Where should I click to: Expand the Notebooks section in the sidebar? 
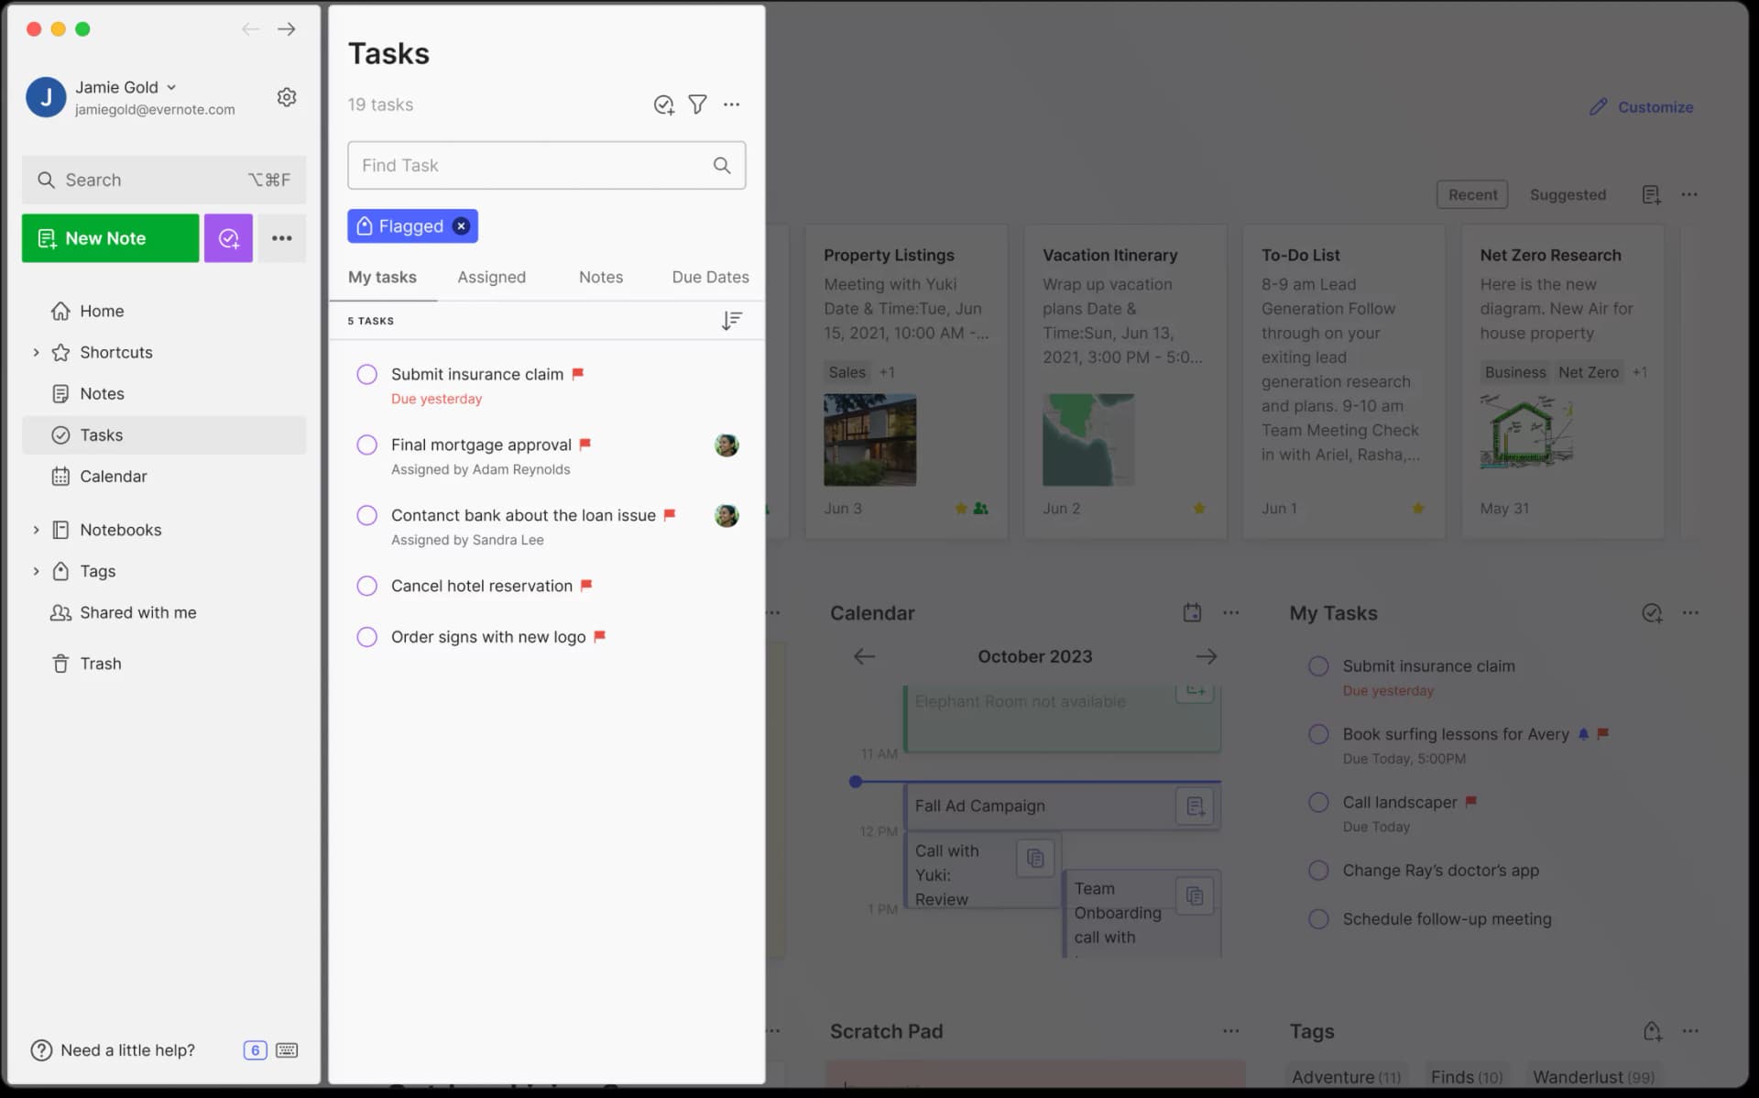point(37,530)
